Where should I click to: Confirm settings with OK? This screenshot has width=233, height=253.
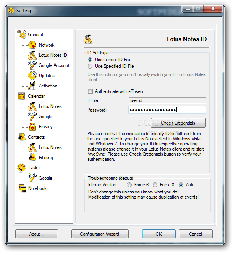coord(159,234)
